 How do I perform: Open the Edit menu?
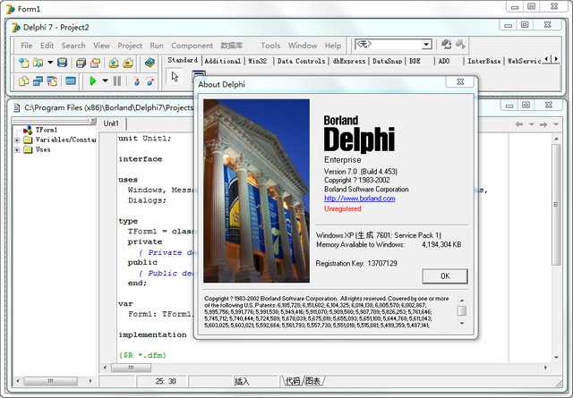tap(47, 46)
